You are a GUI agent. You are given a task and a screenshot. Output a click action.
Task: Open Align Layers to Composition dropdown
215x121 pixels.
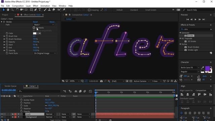tap(204, 90)
